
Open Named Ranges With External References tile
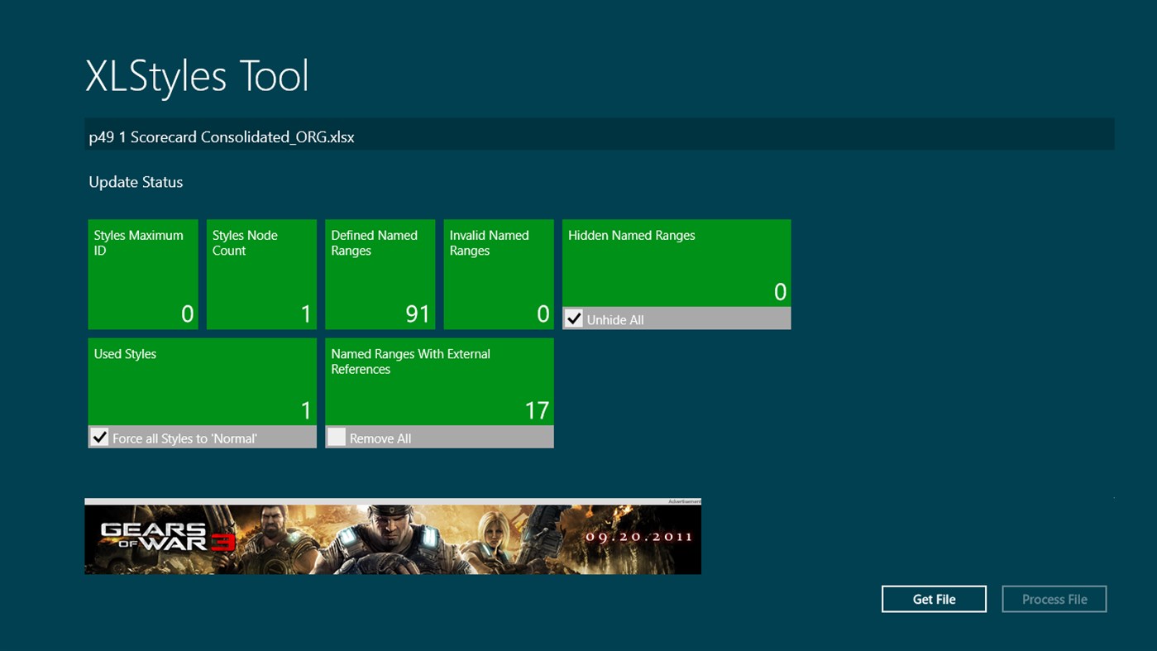439,381
